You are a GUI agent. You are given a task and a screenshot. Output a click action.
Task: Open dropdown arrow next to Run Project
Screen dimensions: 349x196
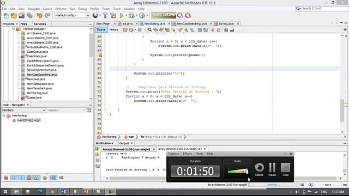coord(126,15)
